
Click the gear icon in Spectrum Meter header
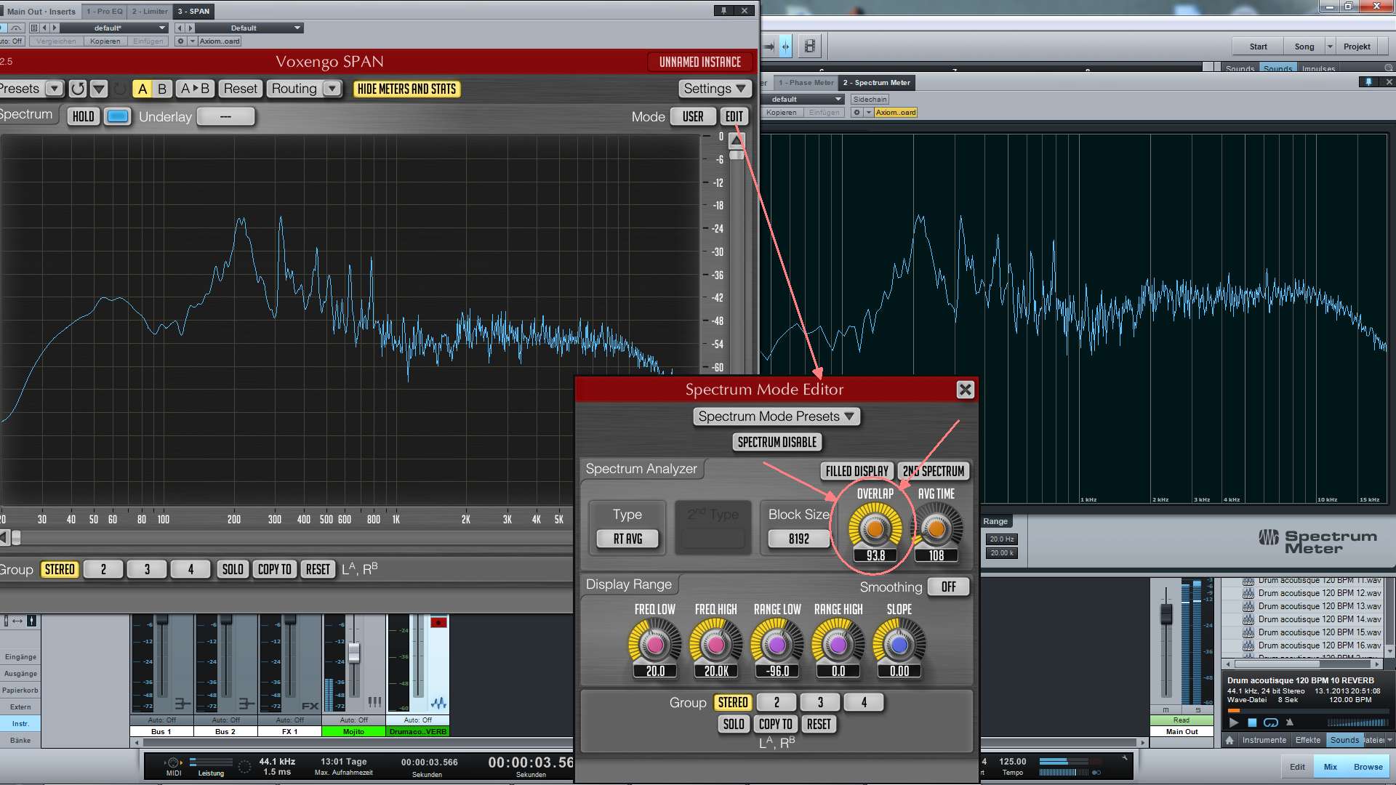[x=857, y=112]
